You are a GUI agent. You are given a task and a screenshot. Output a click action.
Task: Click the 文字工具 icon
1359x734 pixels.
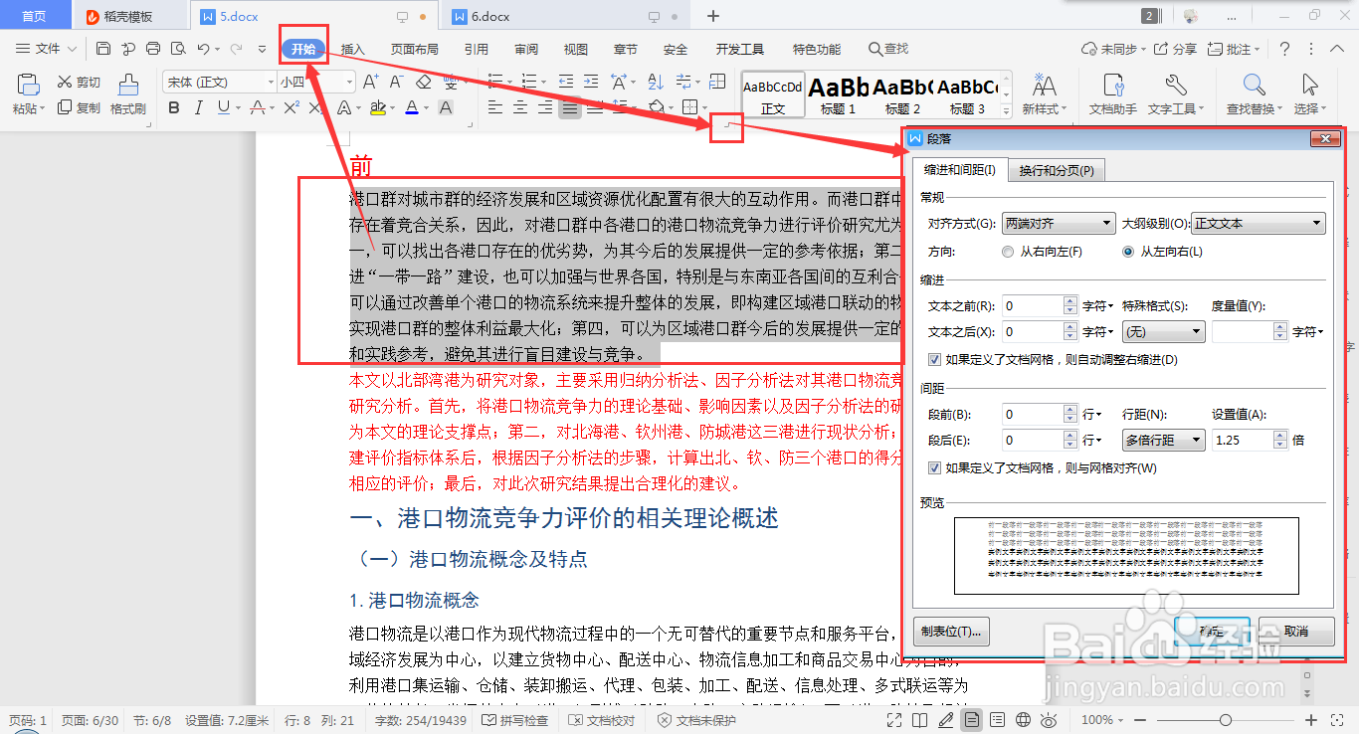pyautogui.click(x=1176, y=94)
